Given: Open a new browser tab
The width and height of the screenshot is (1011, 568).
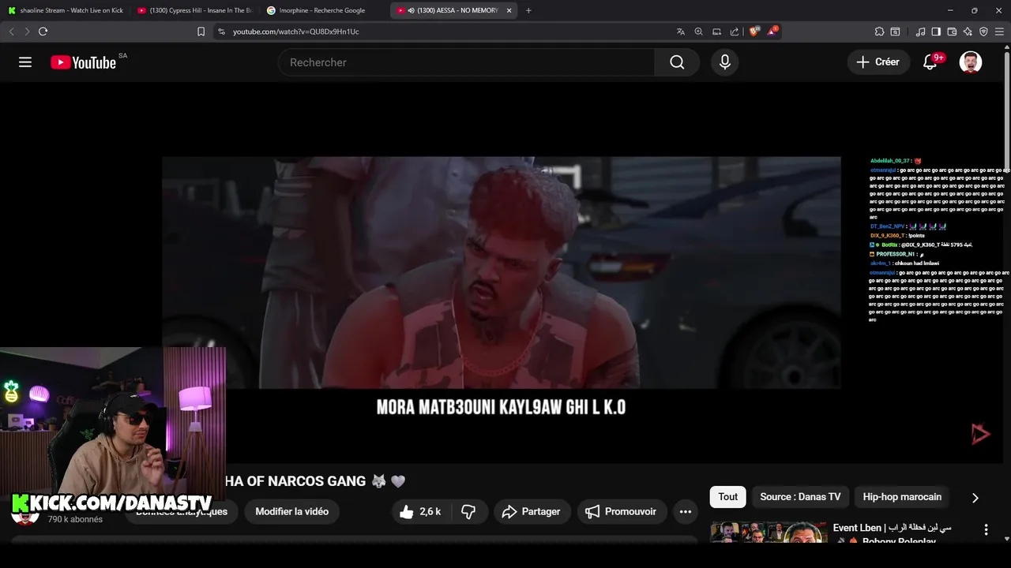Looking at the screenshot, I should [528, 10].
